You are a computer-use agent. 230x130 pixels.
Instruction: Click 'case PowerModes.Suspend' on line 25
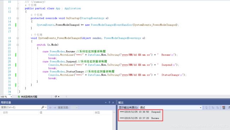pyautogui.click(x=59, y=61)
